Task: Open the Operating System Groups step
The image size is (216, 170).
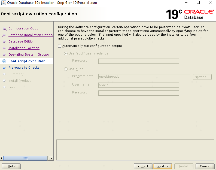Action: click(29, 54)
